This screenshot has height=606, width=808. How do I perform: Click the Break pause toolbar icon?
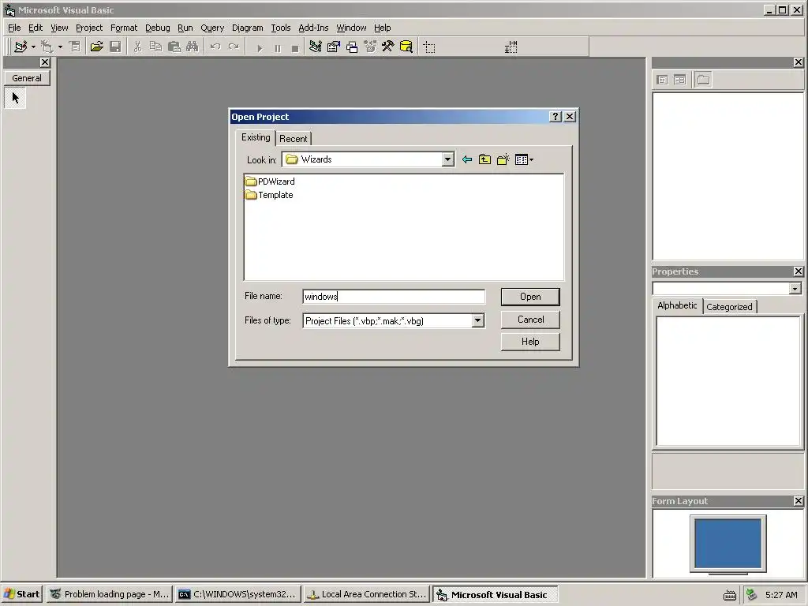[278, 48]
